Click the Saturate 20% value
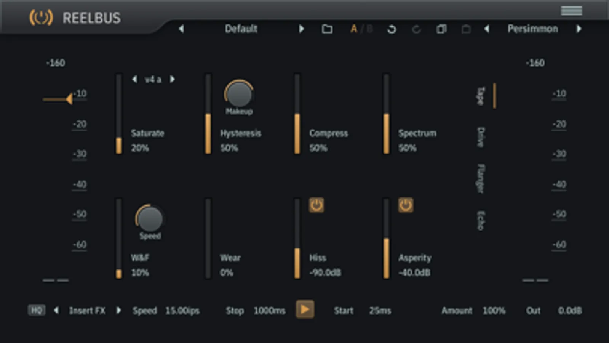The width and height of the screenshot is (609, 343). pyautogui.click(x=140, y=148)
